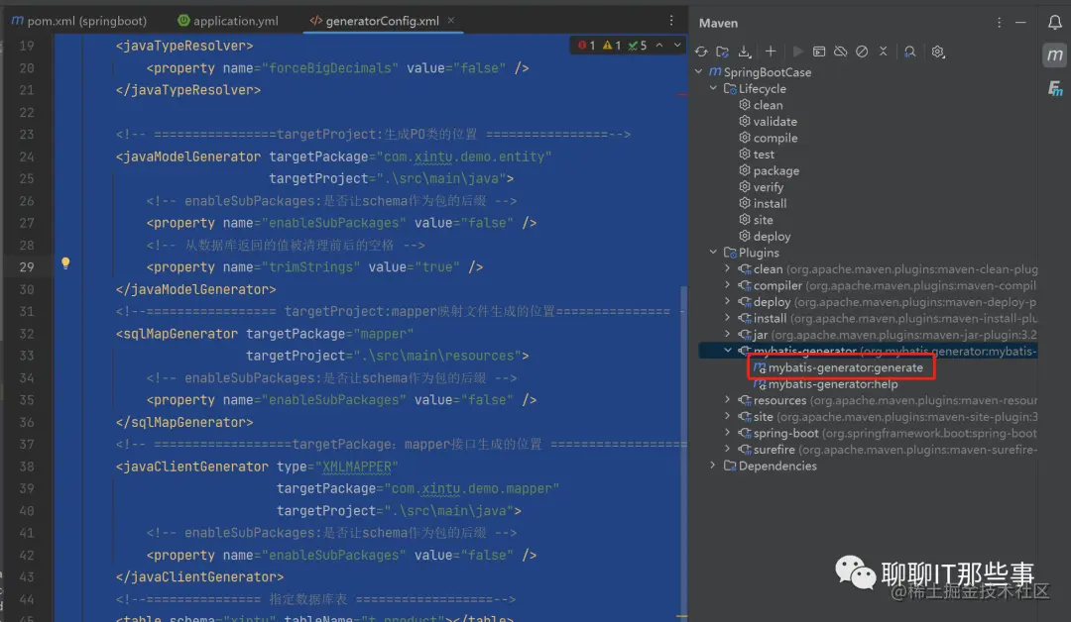Viewport: 1071px width, 622px height.
Task: Expand the jar plugin node
Action: (728, 334)
